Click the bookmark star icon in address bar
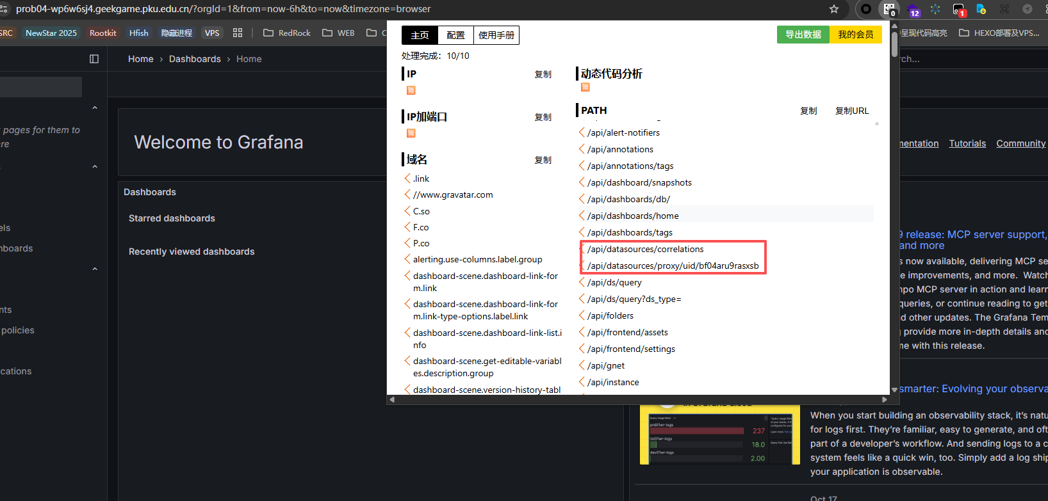 pyautogui.click(x=833, y=9)
